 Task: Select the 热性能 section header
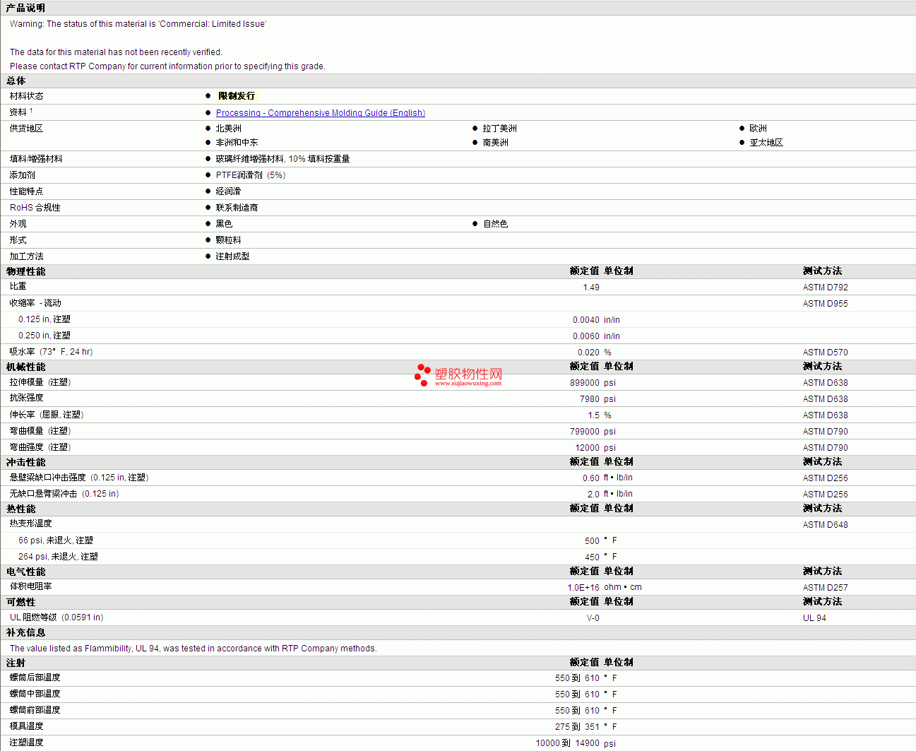click(x=21, y=509)
